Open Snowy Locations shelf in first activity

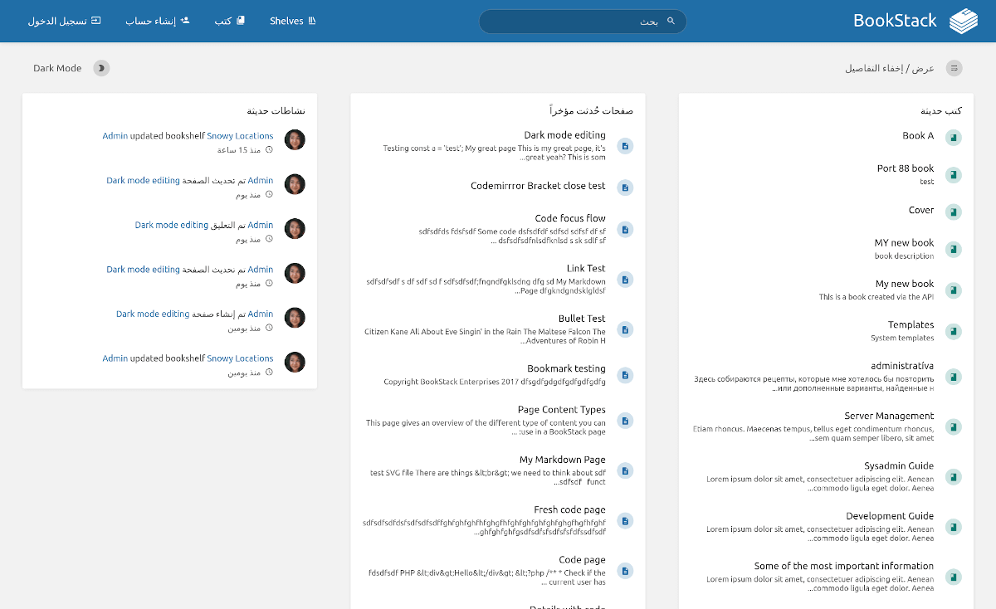pyautogui.click(x=240, y=136)
